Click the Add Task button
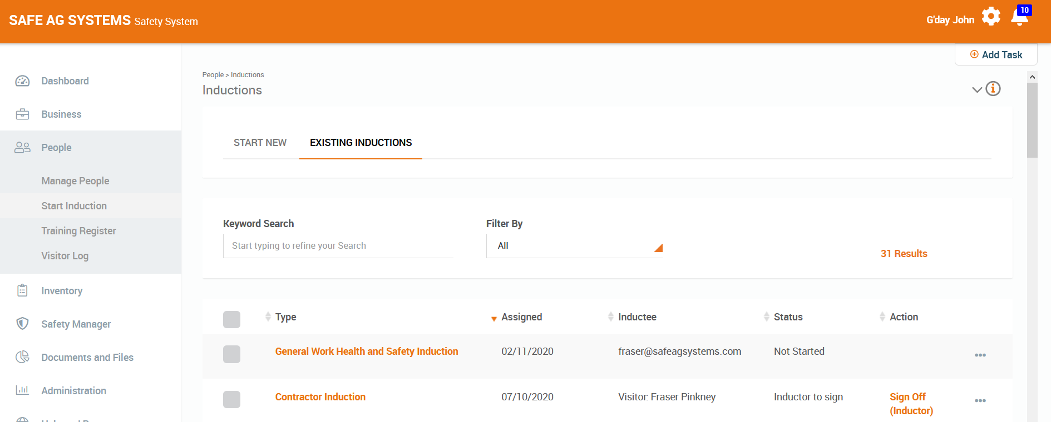Screen dimensions: 1051x422 [x=995, y=54]
